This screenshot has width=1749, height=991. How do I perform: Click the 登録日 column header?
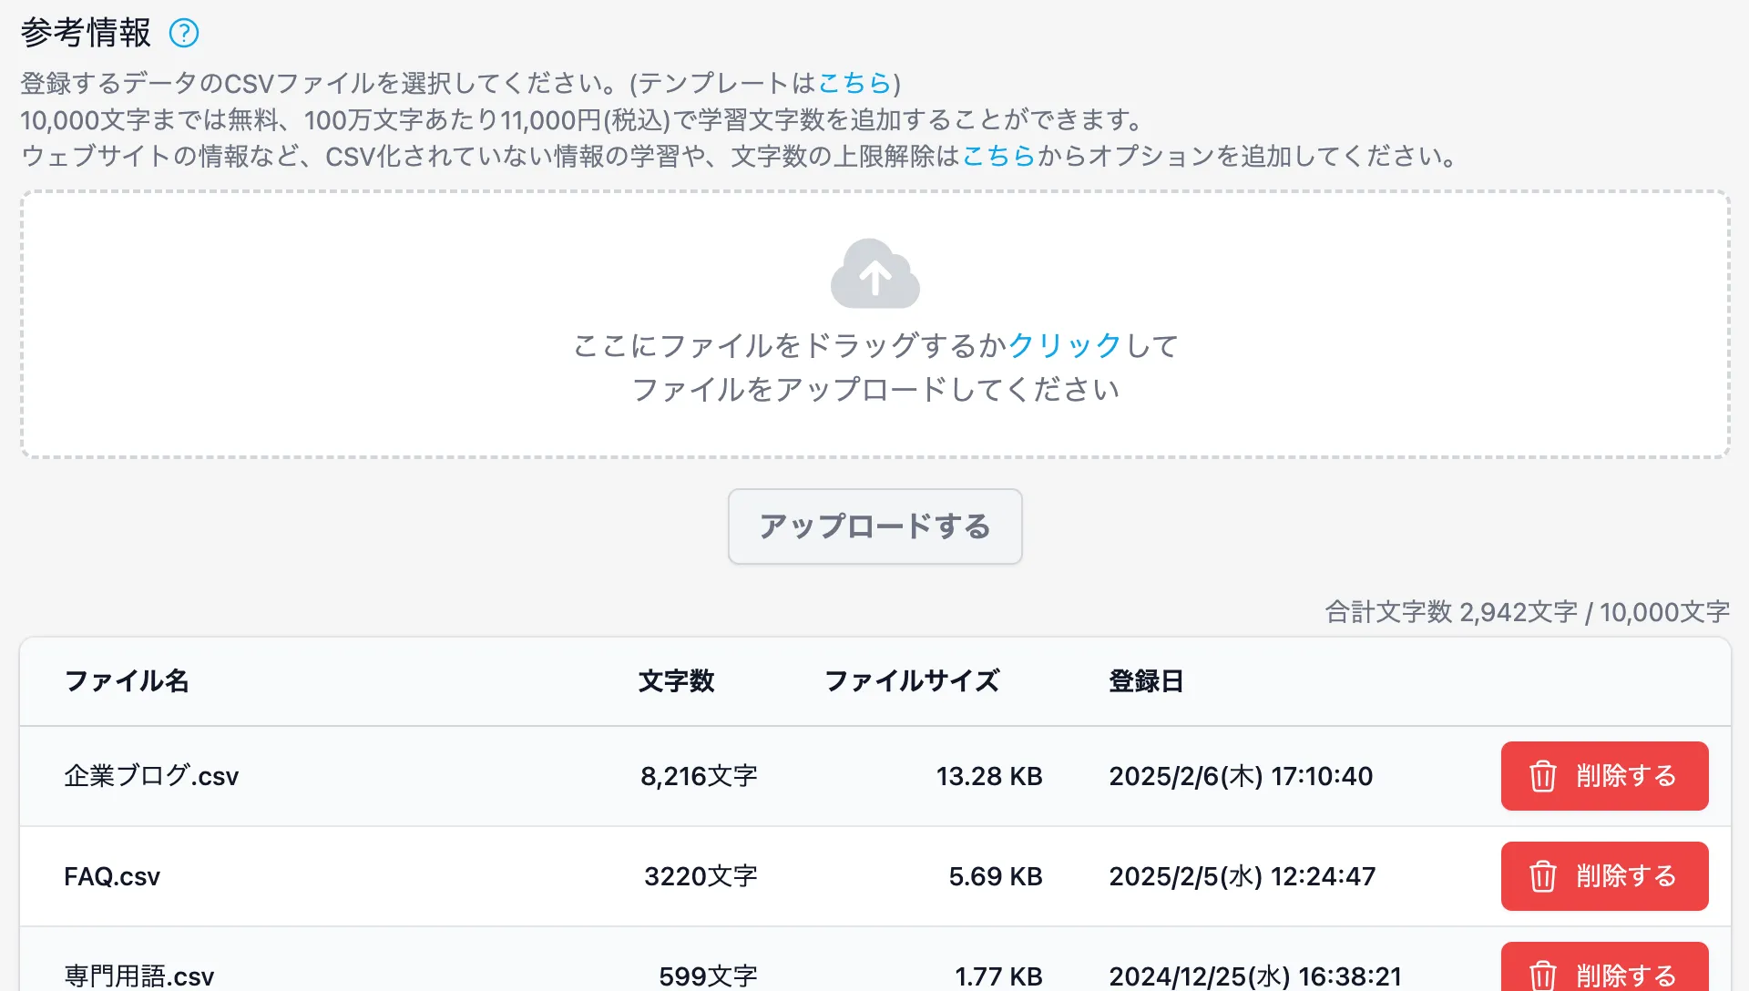1146,681
